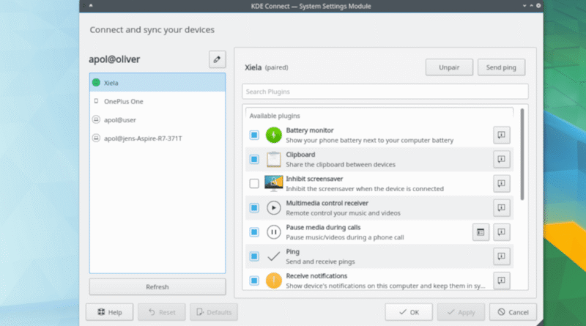Toggle Pause media during calls checkbox
This screenshot has width=586, height=326.
(x=254, y=232)
